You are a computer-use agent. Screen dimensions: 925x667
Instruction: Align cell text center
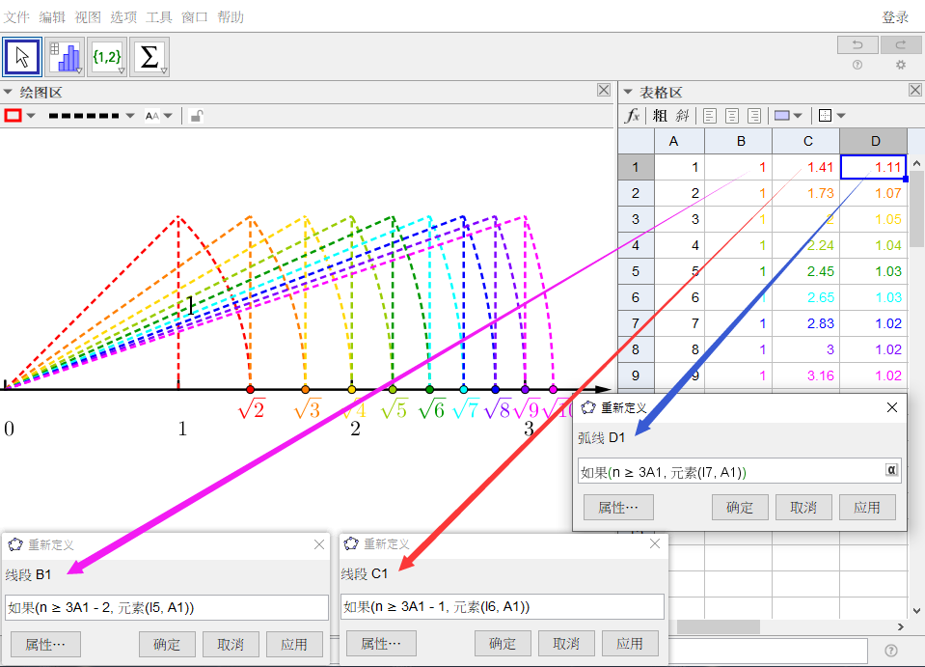point(732,116)
